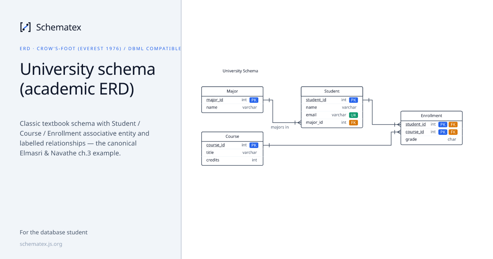This screenshot has height=259, width=493.
Task: Click the Schematex bracket logo icon
Action: click(25, 27)
